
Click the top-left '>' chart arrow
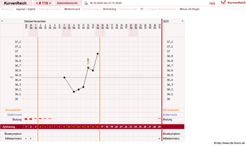point(2,21)
